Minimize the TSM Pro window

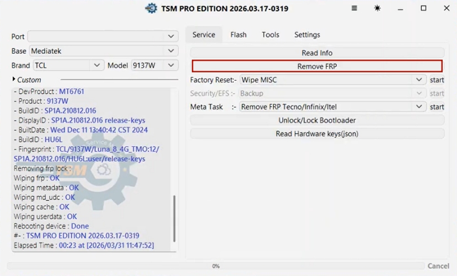(400, 9)
